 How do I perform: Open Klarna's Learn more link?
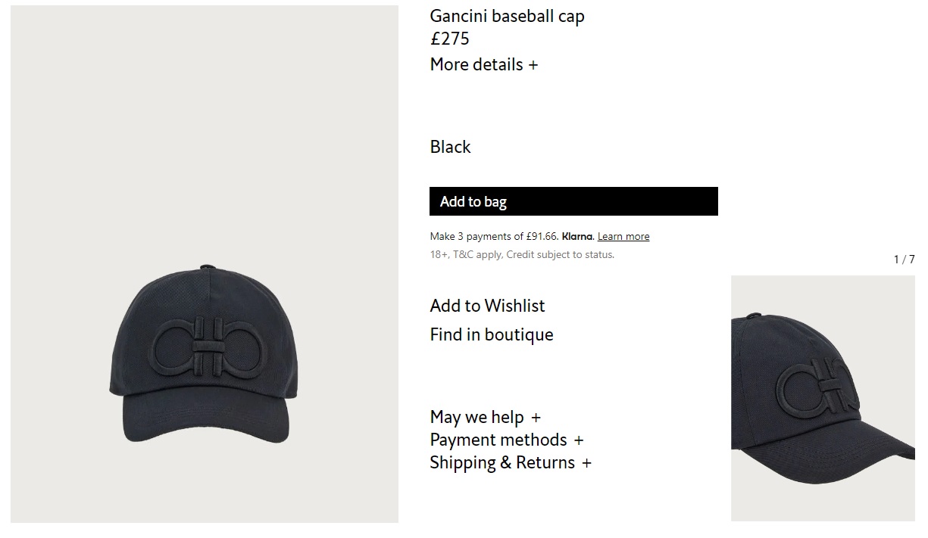(623, 237)
